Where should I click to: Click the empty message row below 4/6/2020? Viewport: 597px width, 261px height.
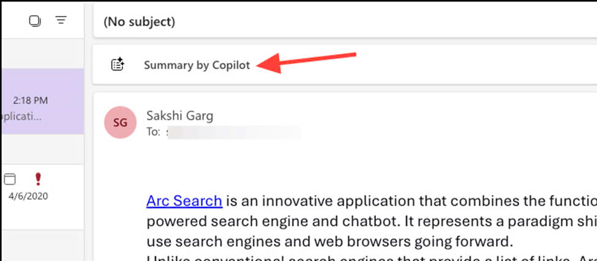[x=42, y=246]
